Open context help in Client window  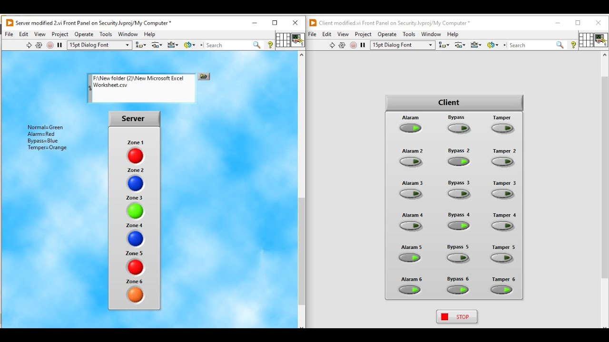(573, 45)
